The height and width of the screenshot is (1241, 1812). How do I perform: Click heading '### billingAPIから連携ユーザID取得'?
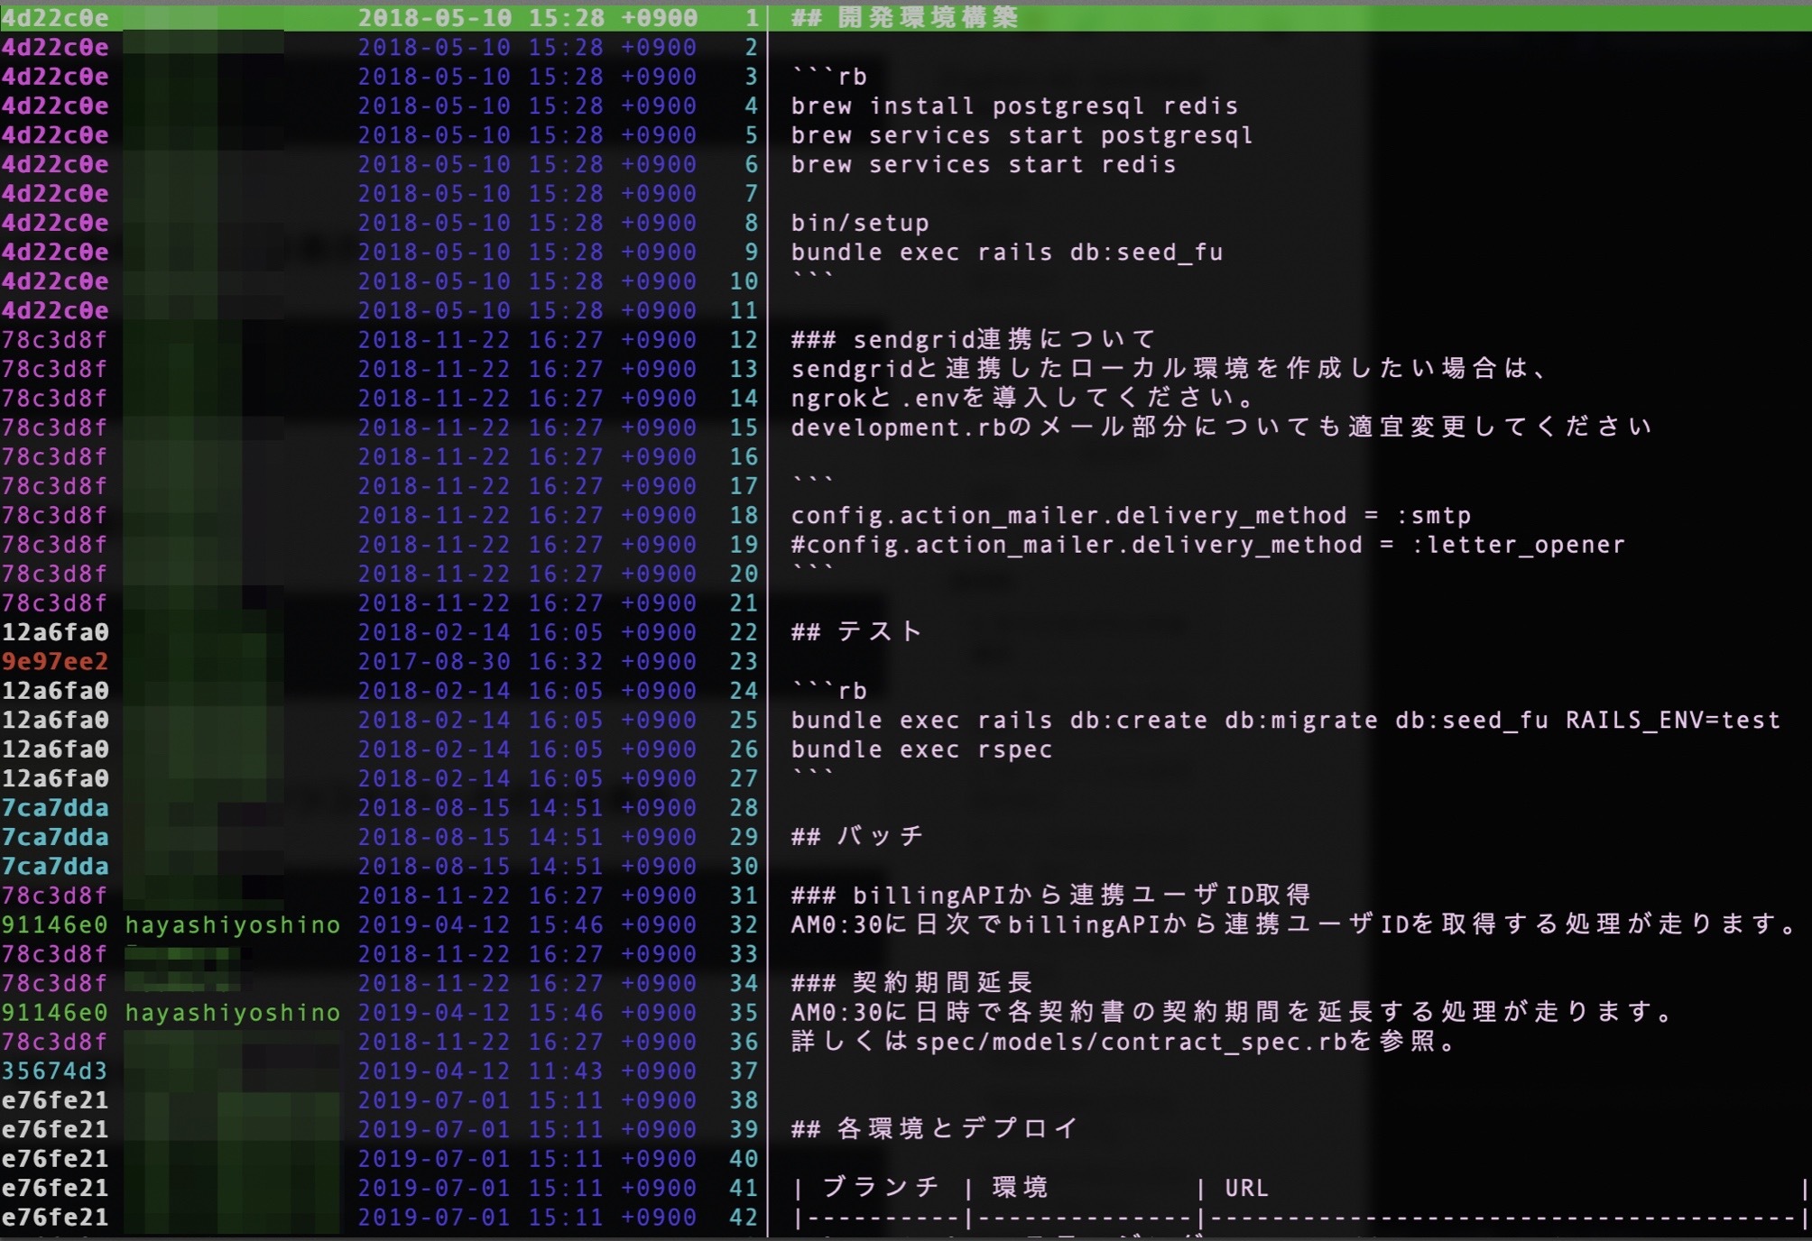coord(1051,896)
